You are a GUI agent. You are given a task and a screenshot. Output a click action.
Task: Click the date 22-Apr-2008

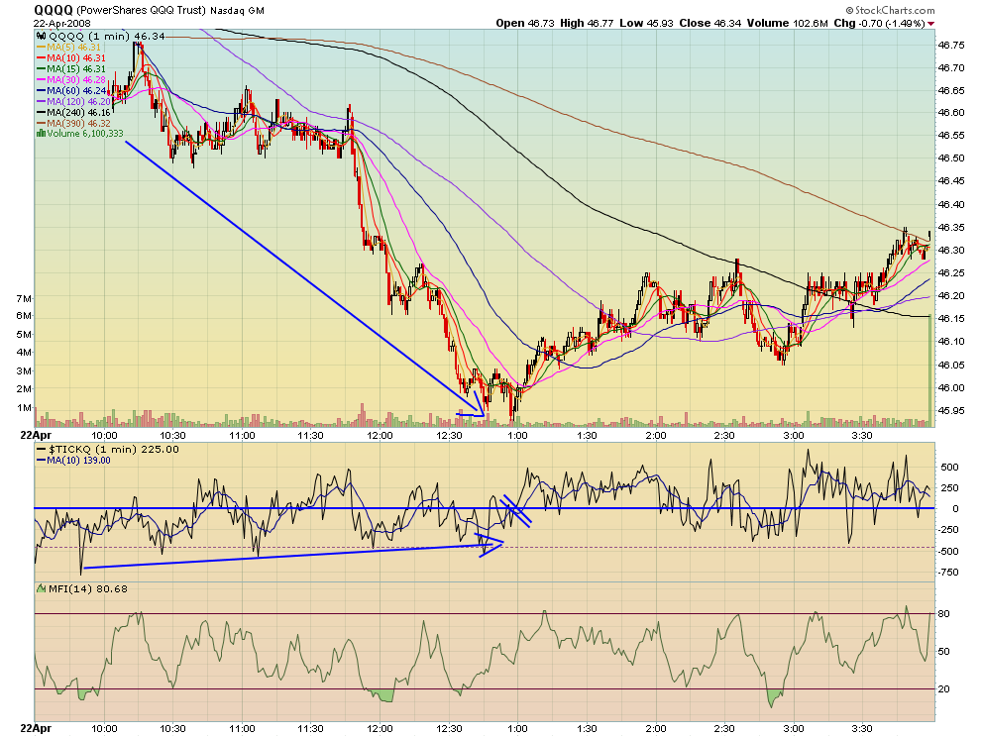tap(62, 23)
